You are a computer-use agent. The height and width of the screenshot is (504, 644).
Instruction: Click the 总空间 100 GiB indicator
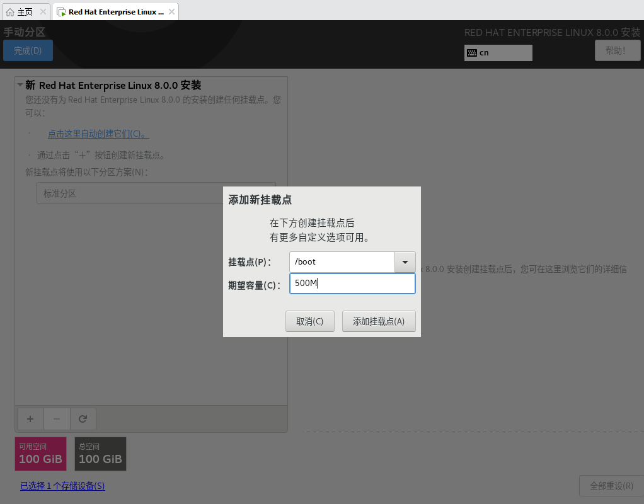coord(101,454)
